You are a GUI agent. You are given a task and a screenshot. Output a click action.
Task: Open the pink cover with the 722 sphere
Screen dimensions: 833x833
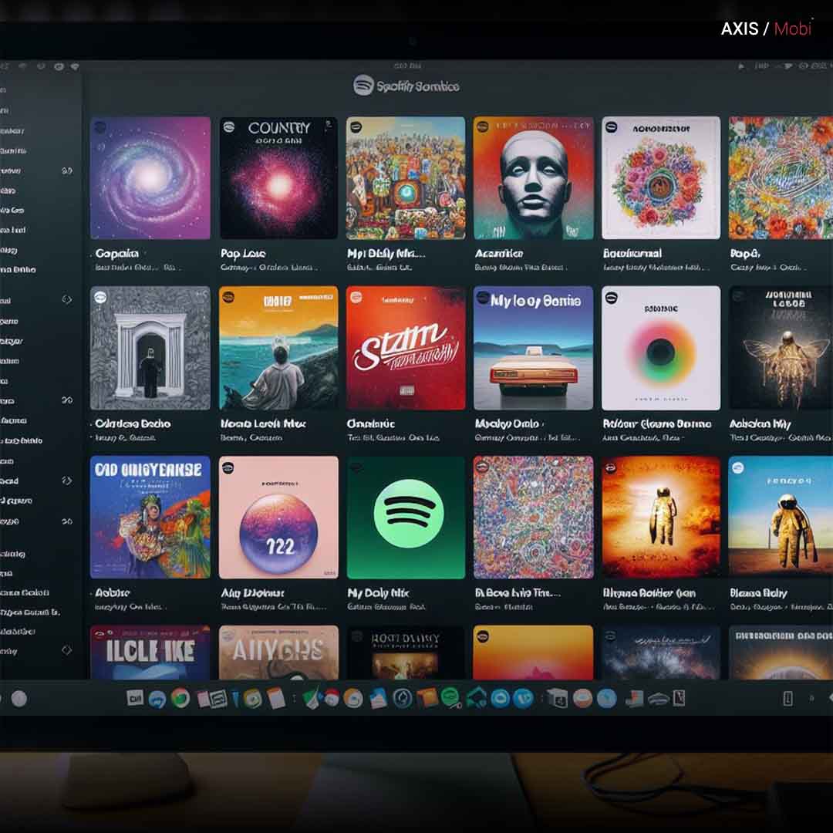tap(278, 517)
